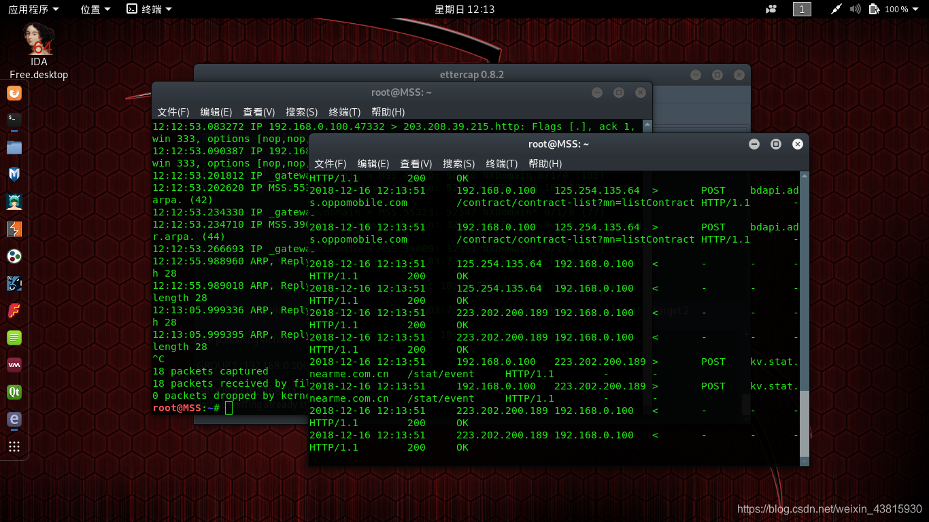Viewport: 929px width, 522px height.
Task: Click the back terminal command prompt cursor
Action: 229,408
